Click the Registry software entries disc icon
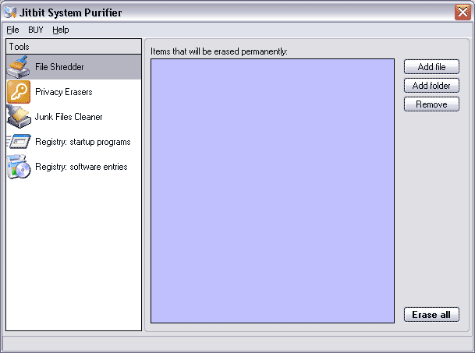This screenshot has height=353, width=475. tap(19, 167)
